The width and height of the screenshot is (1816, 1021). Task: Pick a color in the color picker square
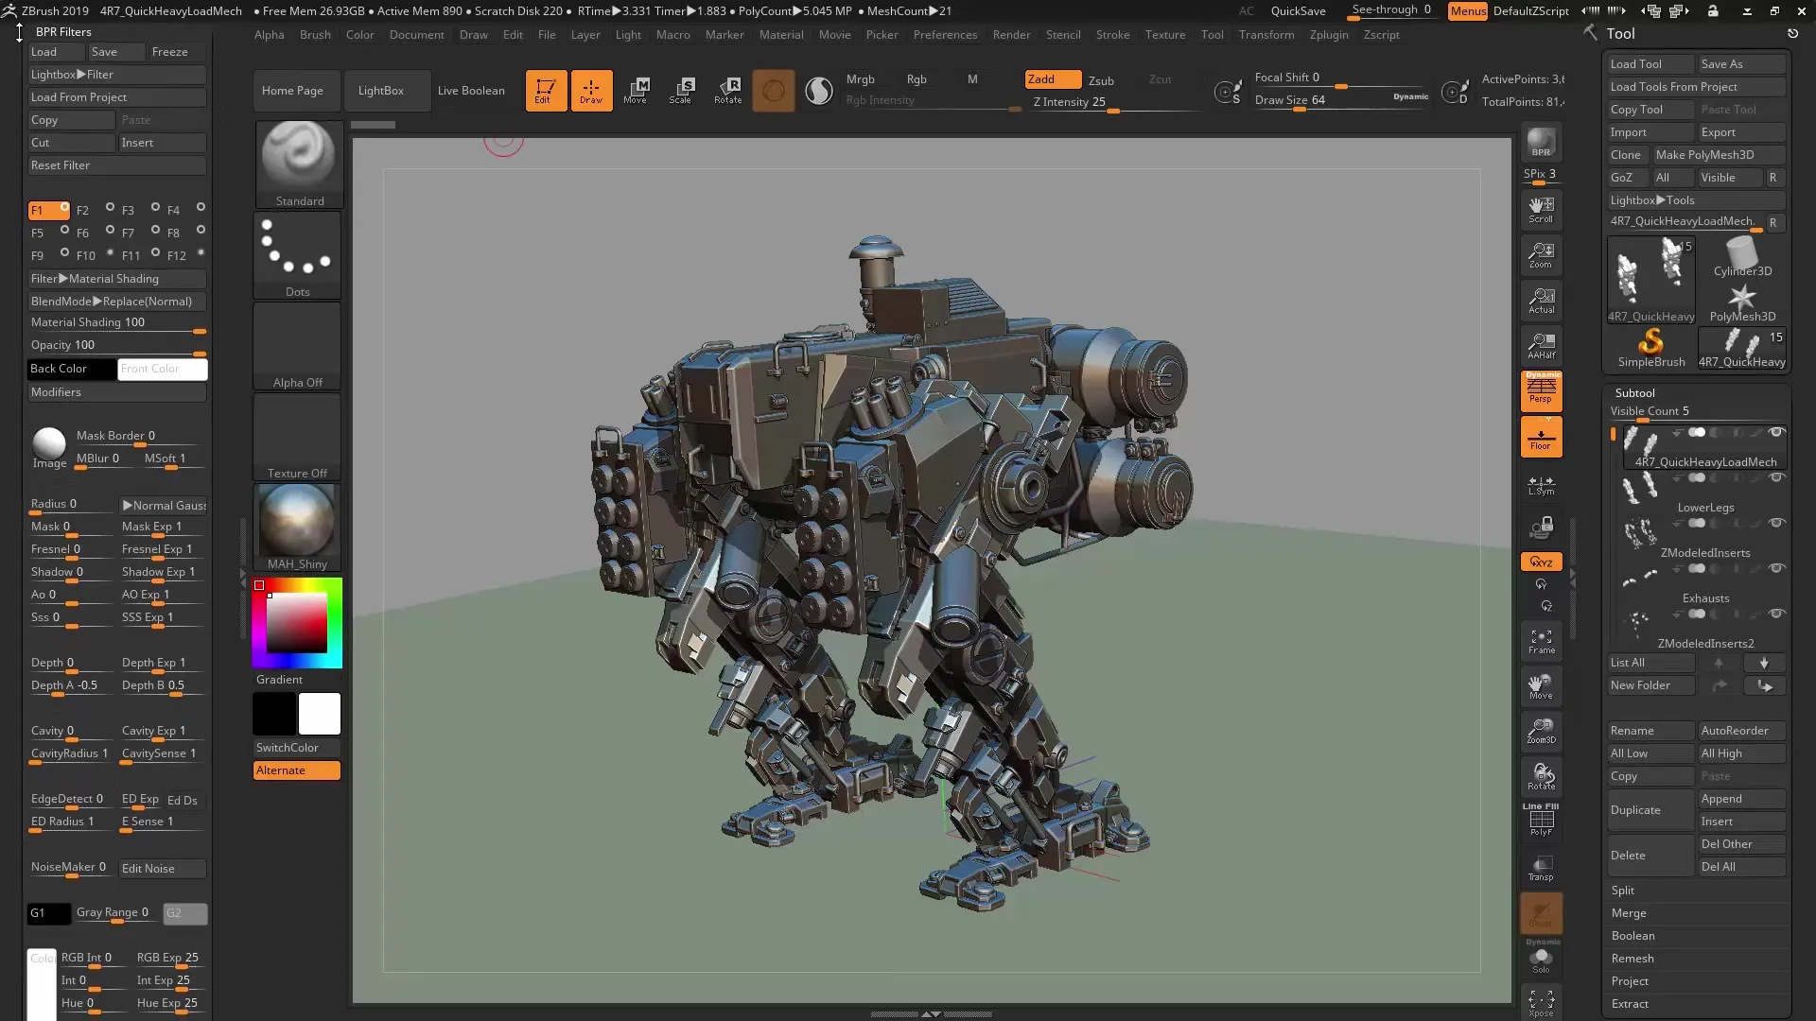pos(296,622)
